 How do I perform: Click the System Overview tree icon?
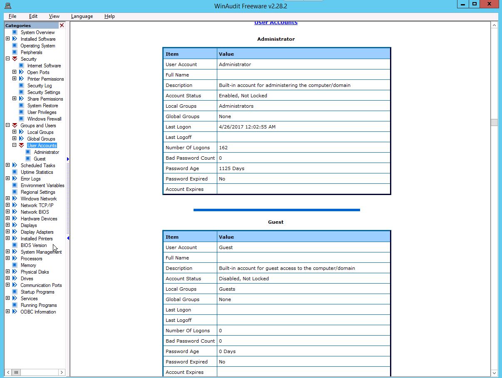point(15,32)
